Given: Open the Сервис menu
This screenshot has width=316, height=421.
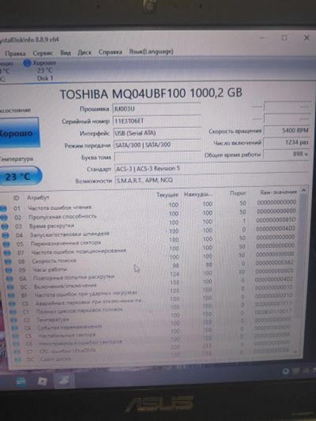Looking at the screenshot, I should pos(43,53).
